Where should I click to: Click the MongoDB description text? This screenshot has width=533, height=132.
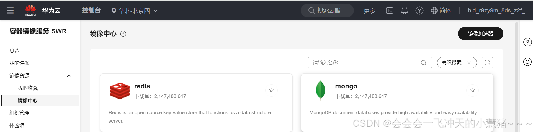coord(393,113)
